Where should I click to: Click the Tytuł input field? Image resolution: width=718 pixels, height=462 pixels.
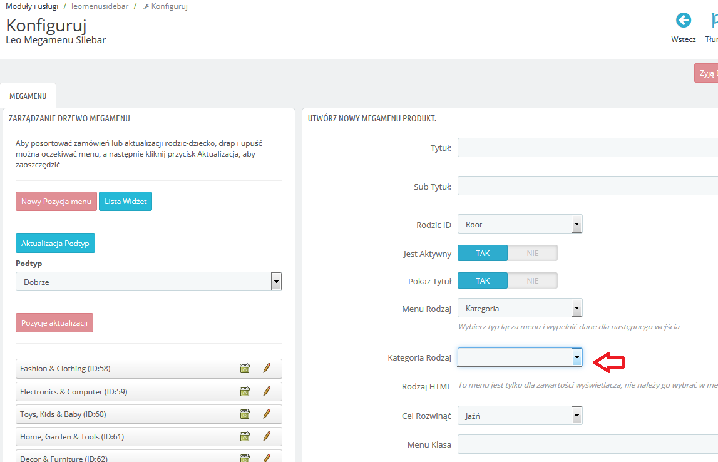588,148
